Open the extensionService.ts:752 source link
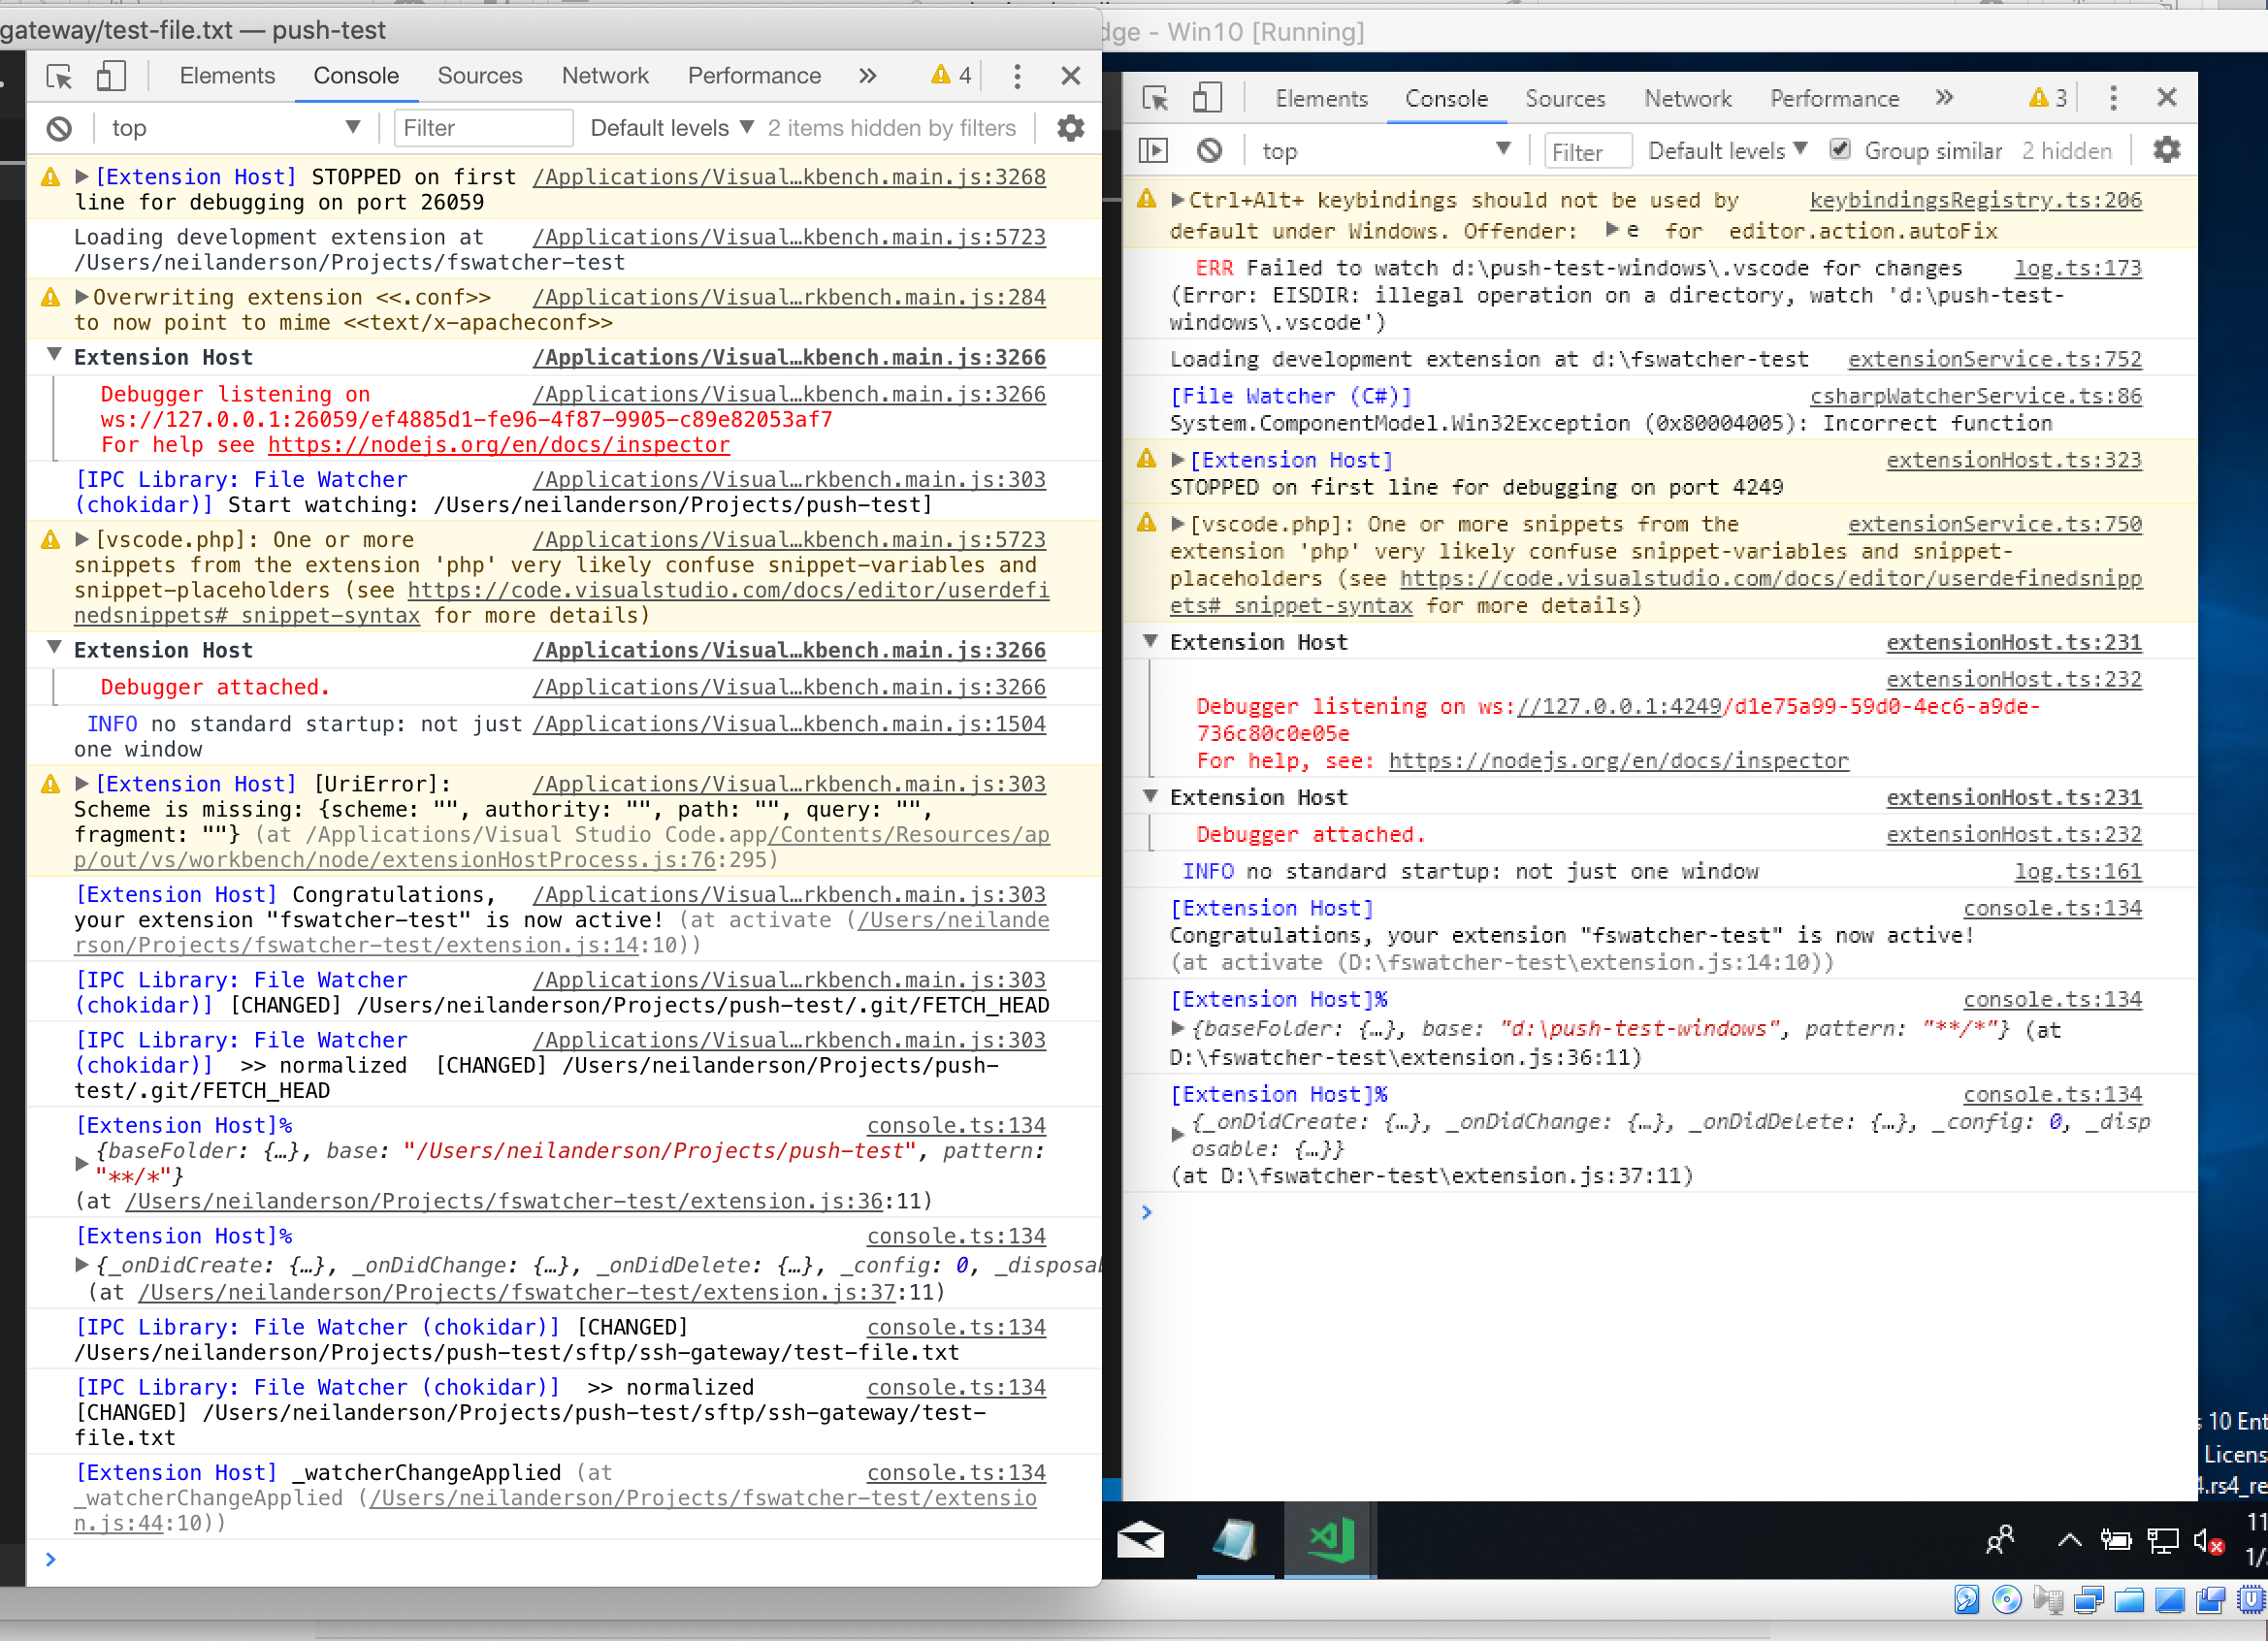 pos(1994,358)
